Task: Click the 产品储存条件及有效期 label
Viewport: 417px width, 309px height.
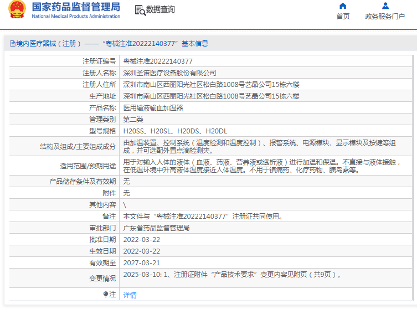Action: point(83,182)
